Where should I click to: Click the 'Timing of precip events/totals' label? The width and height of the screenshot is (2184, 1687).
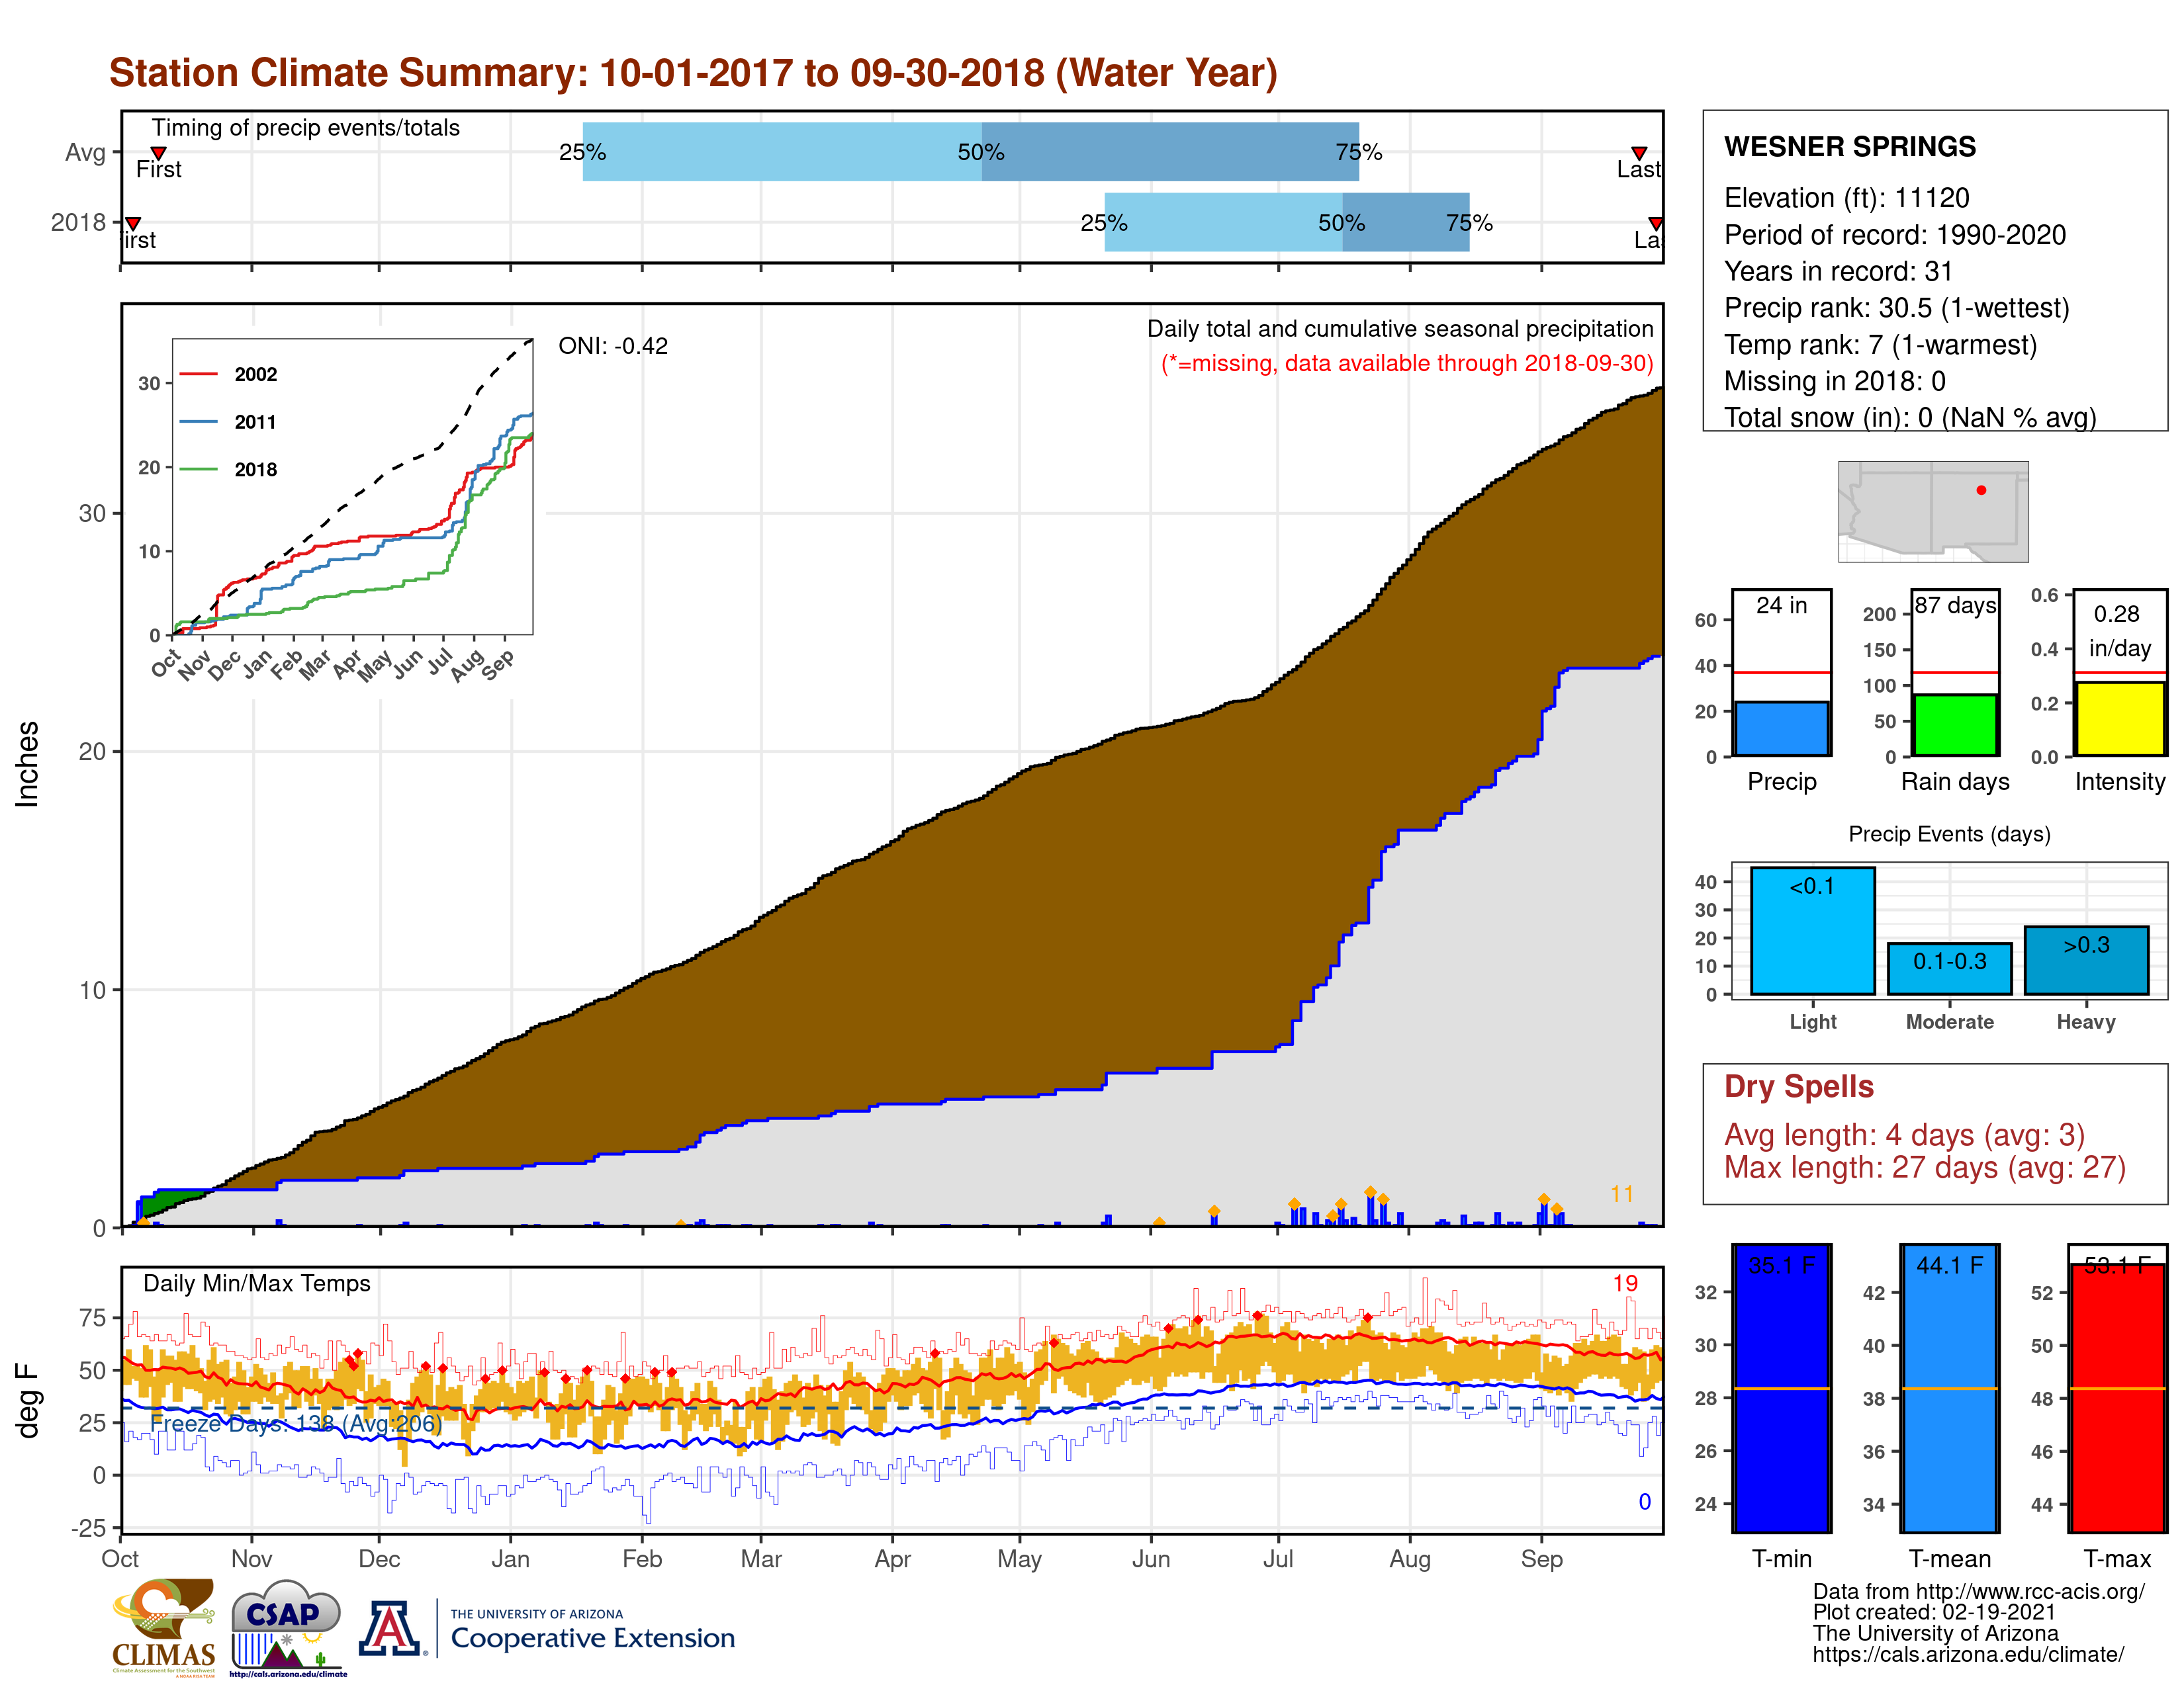(306, 128)
